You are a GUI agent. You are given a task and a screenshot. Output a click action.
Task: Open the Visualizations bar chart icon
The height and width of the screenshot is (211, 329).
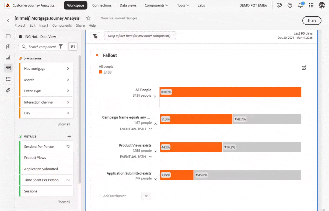pos(8,57)
